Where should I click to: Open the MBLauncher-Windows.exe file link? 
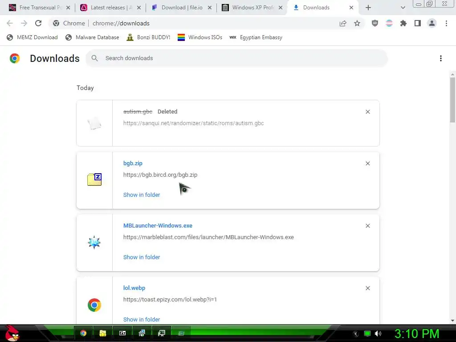pos(158,225)
